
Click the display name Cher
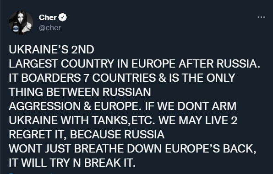[x=48, y=17]
